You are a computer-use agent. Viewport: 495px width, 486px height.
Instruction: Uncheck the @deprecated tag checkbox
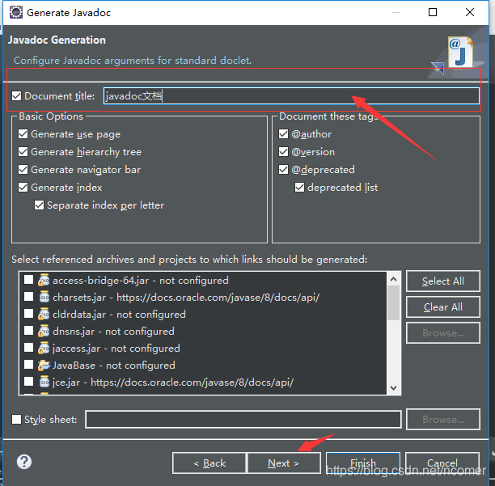point(283,170)
